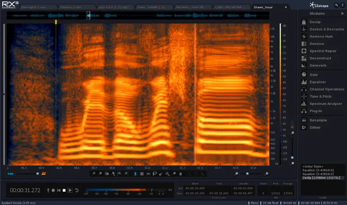This screenshot has width=347, height=205.
Task: Click the waveform view icon at bottom left
Action: pos(10,174)
